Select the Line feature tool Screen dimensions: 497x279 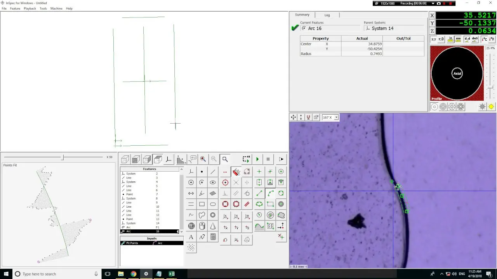tap(213, 172)
